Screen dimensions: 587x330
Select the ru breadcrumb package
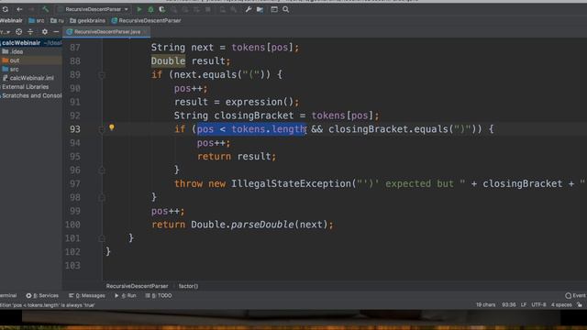[x=57, y=20]
